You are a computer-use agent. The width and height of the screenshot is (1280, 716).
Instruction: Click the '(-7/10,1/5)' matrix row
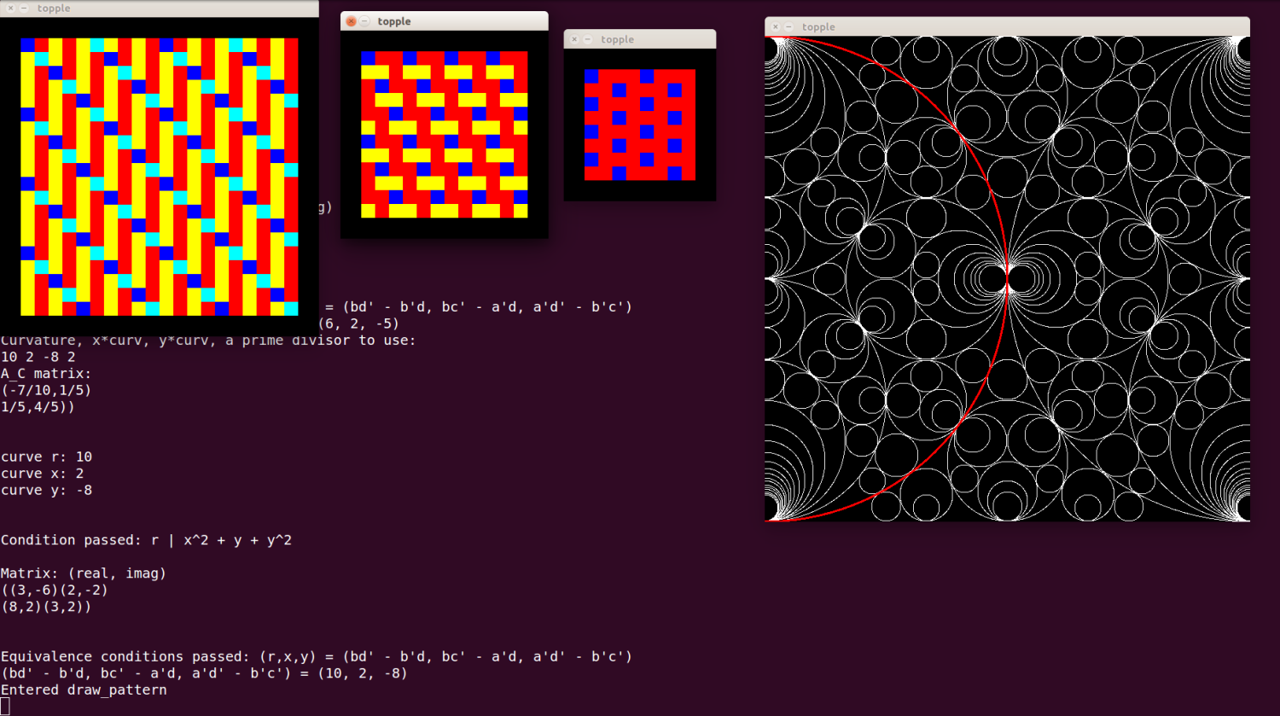[x=46, y=390]
